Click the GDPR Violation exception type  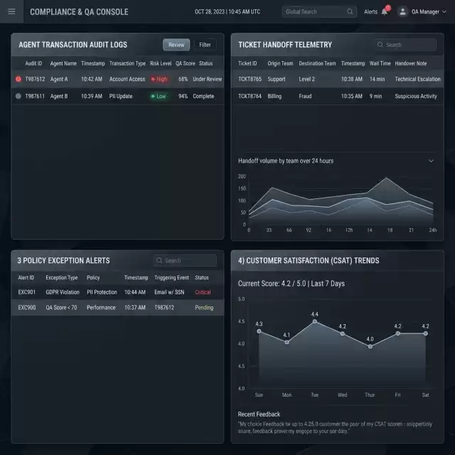tap(63, 292)
